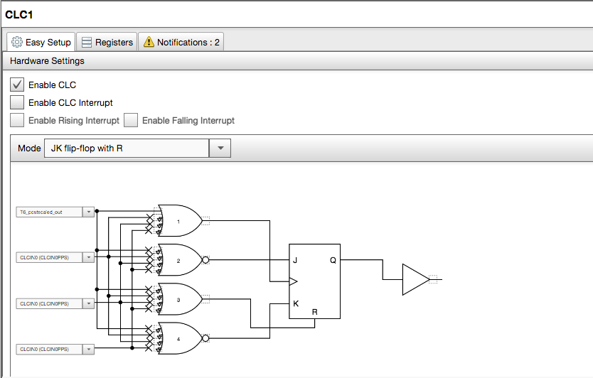The image size is (593, 378).
Task: Click gate 4 in the logic diagram
Action: [x=179, y=339]
